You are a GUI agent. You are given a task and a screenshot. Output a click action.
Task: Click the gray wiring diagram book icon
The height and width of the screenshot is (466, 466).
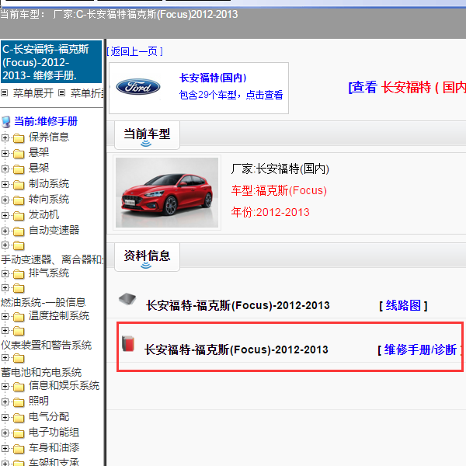tap(127, 299)
